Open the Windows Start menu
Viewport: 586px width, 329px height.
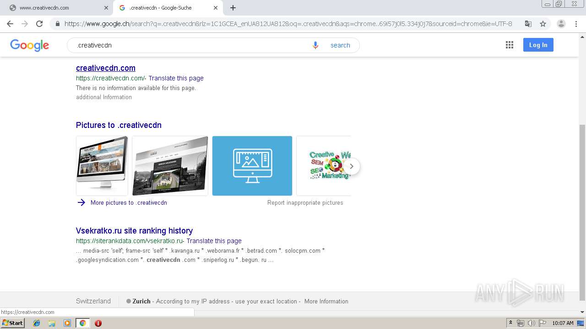[x=13, y=323]
